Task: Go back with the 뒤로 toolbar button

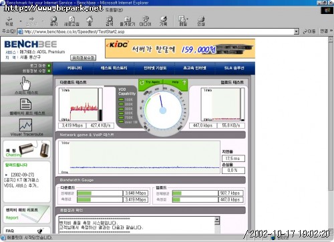Action: click(x=9, y=21)
